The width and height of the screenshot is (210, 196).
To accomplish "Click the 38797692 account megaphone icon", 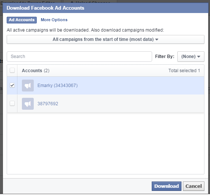I will click(28, 104).
